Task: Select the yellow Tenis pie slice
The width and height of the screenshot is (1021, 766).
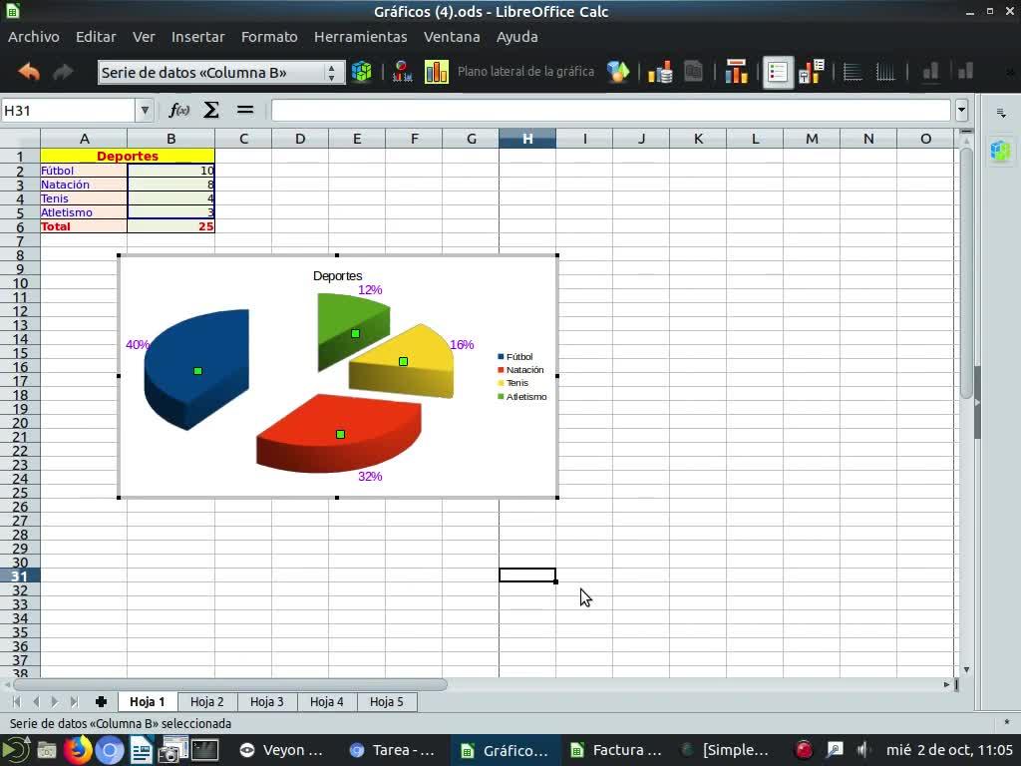Action: (404, 361)
